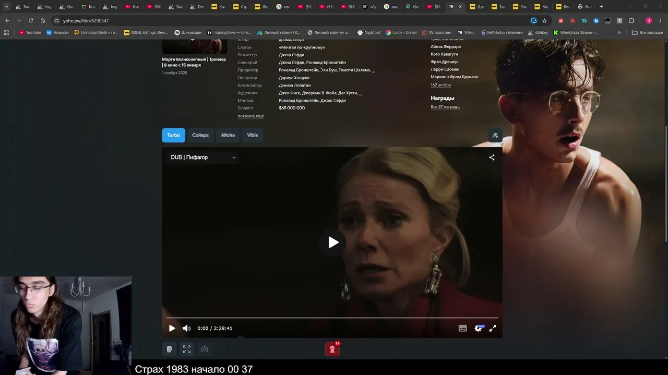Image resolution: width=668 pixels, height=375 pixels.
Task: Click the share icon on the video player
Action: pyautogui.click(x=492, y=157)
